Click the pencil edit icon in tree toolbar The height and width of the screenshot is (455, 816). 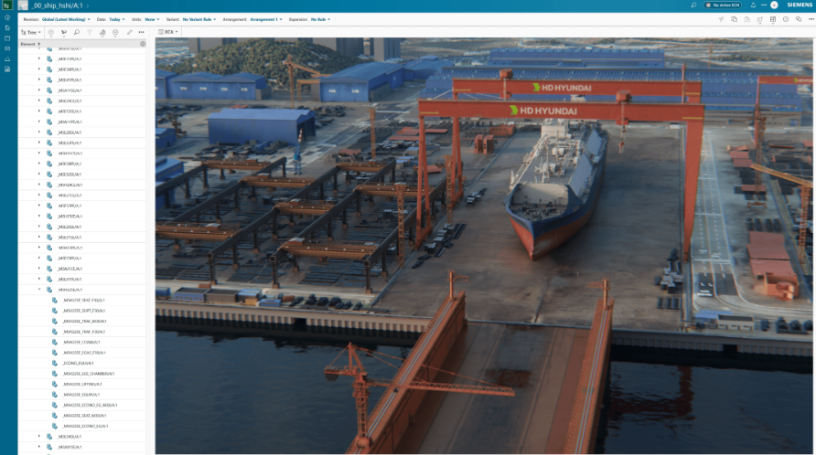[x=130, y=32]
